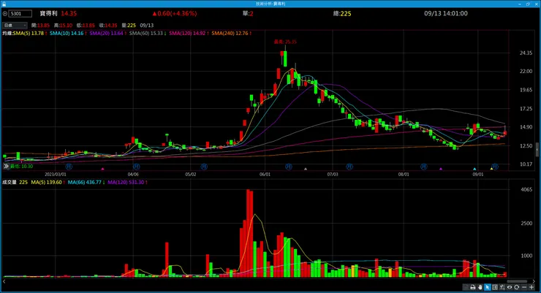
Task: Click the 最高:25.35 peak annotation
Action: 285,42
